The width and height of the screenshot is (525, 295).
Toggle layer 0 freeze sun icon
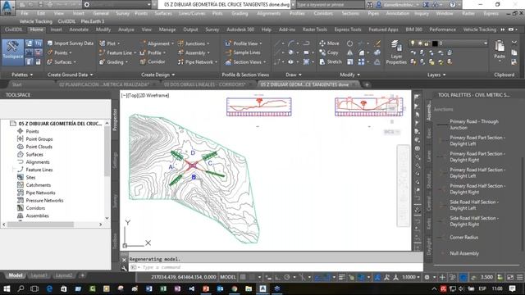pyautogui.click(x=420, y=43)
